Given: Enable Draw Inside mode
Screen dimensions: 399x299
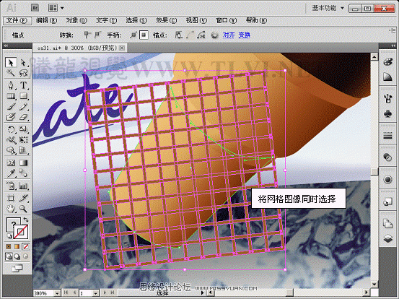Looking at the screenshot, I should click(x=26, y=256).
